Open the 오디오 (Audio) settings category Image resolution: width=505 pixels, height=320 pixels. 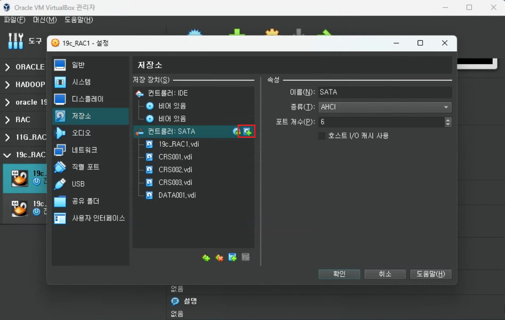click(x=90, y=133)
